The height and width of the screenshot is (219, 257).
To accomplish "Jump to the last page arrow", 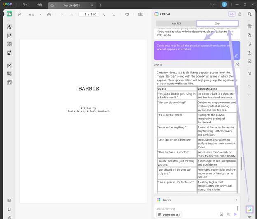I will (113, 14).
